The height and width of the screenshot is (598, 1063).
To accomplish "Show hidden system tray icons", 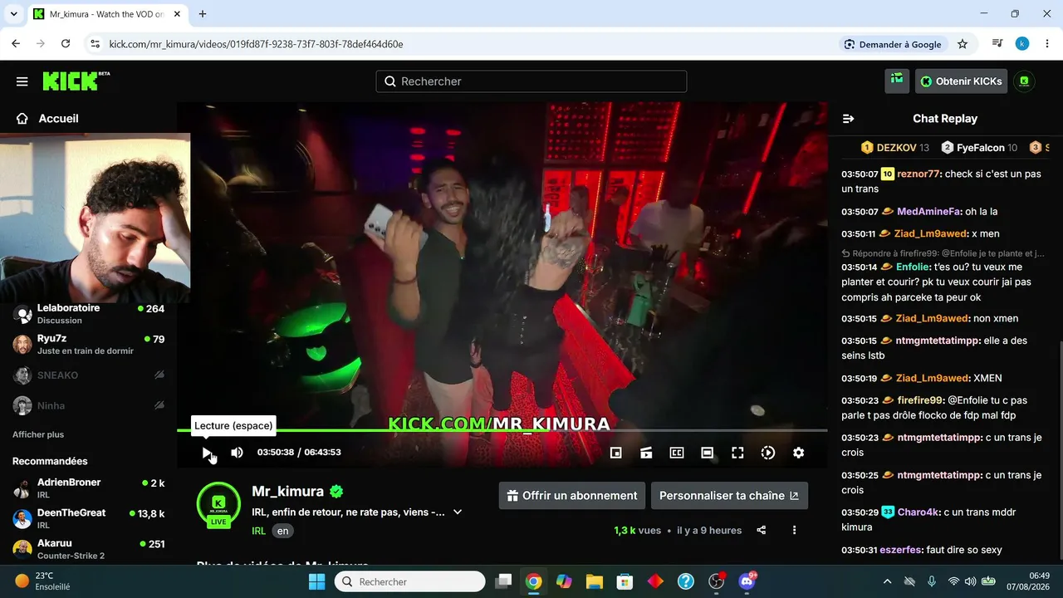I will pos(887,581).
